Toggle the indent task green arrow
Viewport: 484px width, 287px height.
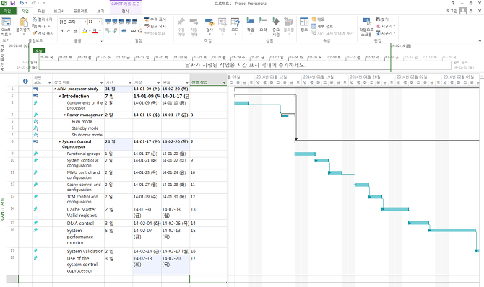[x=115, y=30]
